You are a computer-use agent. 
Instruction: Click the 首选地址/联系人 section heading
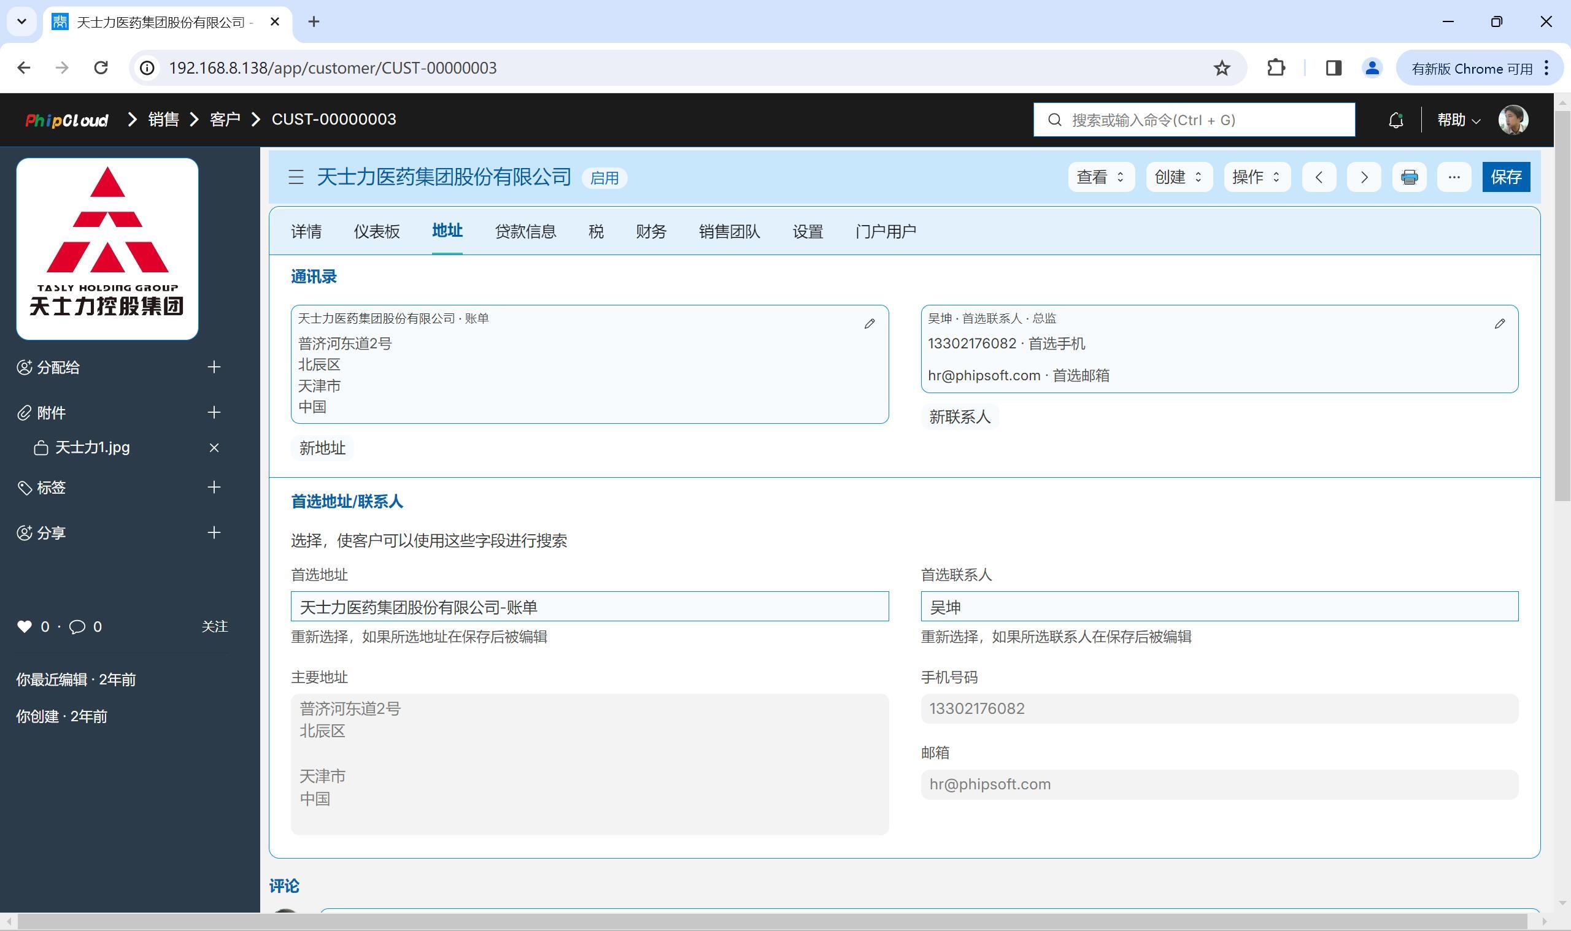pyautogui.click(x=347, y=501)
